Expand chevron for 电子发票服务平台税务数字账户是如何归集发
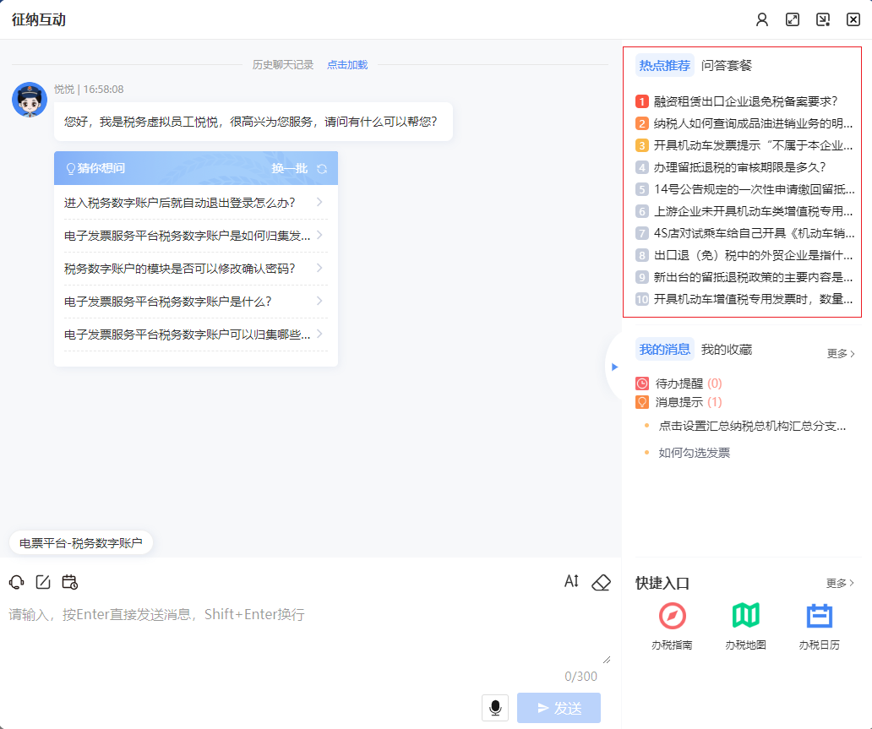Viewport: 872px width, 729px height. pos(319,235)
